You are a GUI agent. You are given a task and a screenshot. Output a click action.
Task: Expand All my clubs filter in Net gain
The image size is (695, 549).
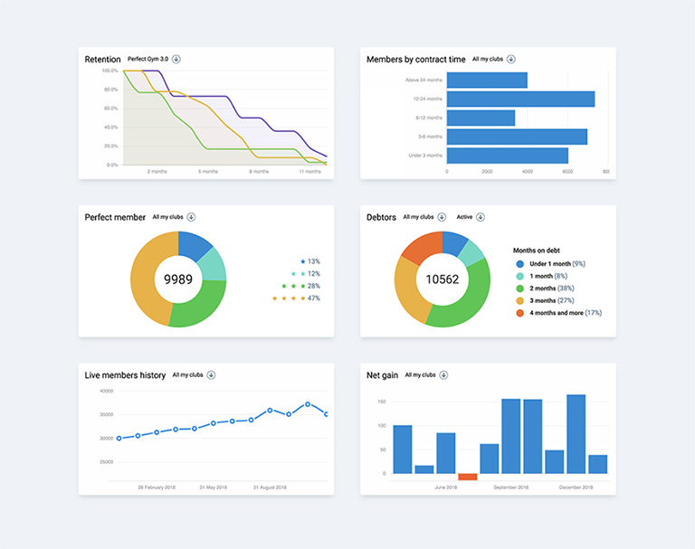(420, 374)
